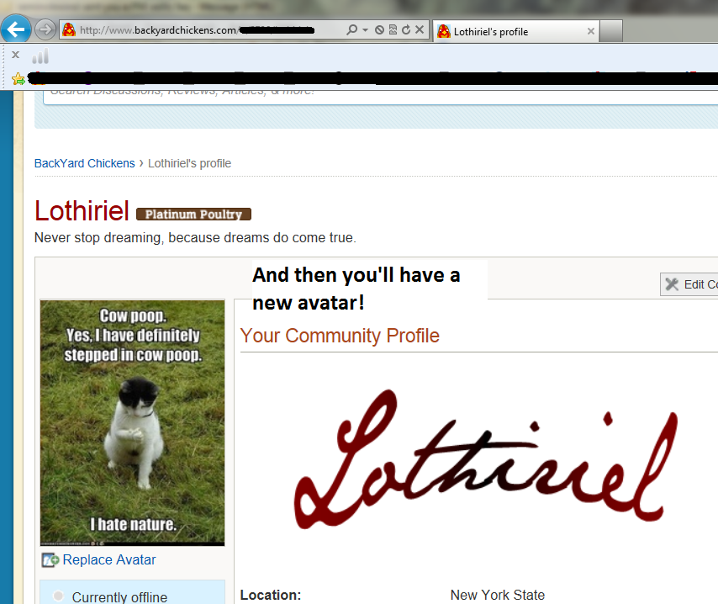Click the signal bars toolbar icon
This screenshot has width=718, height=604.
click(40, 56)
